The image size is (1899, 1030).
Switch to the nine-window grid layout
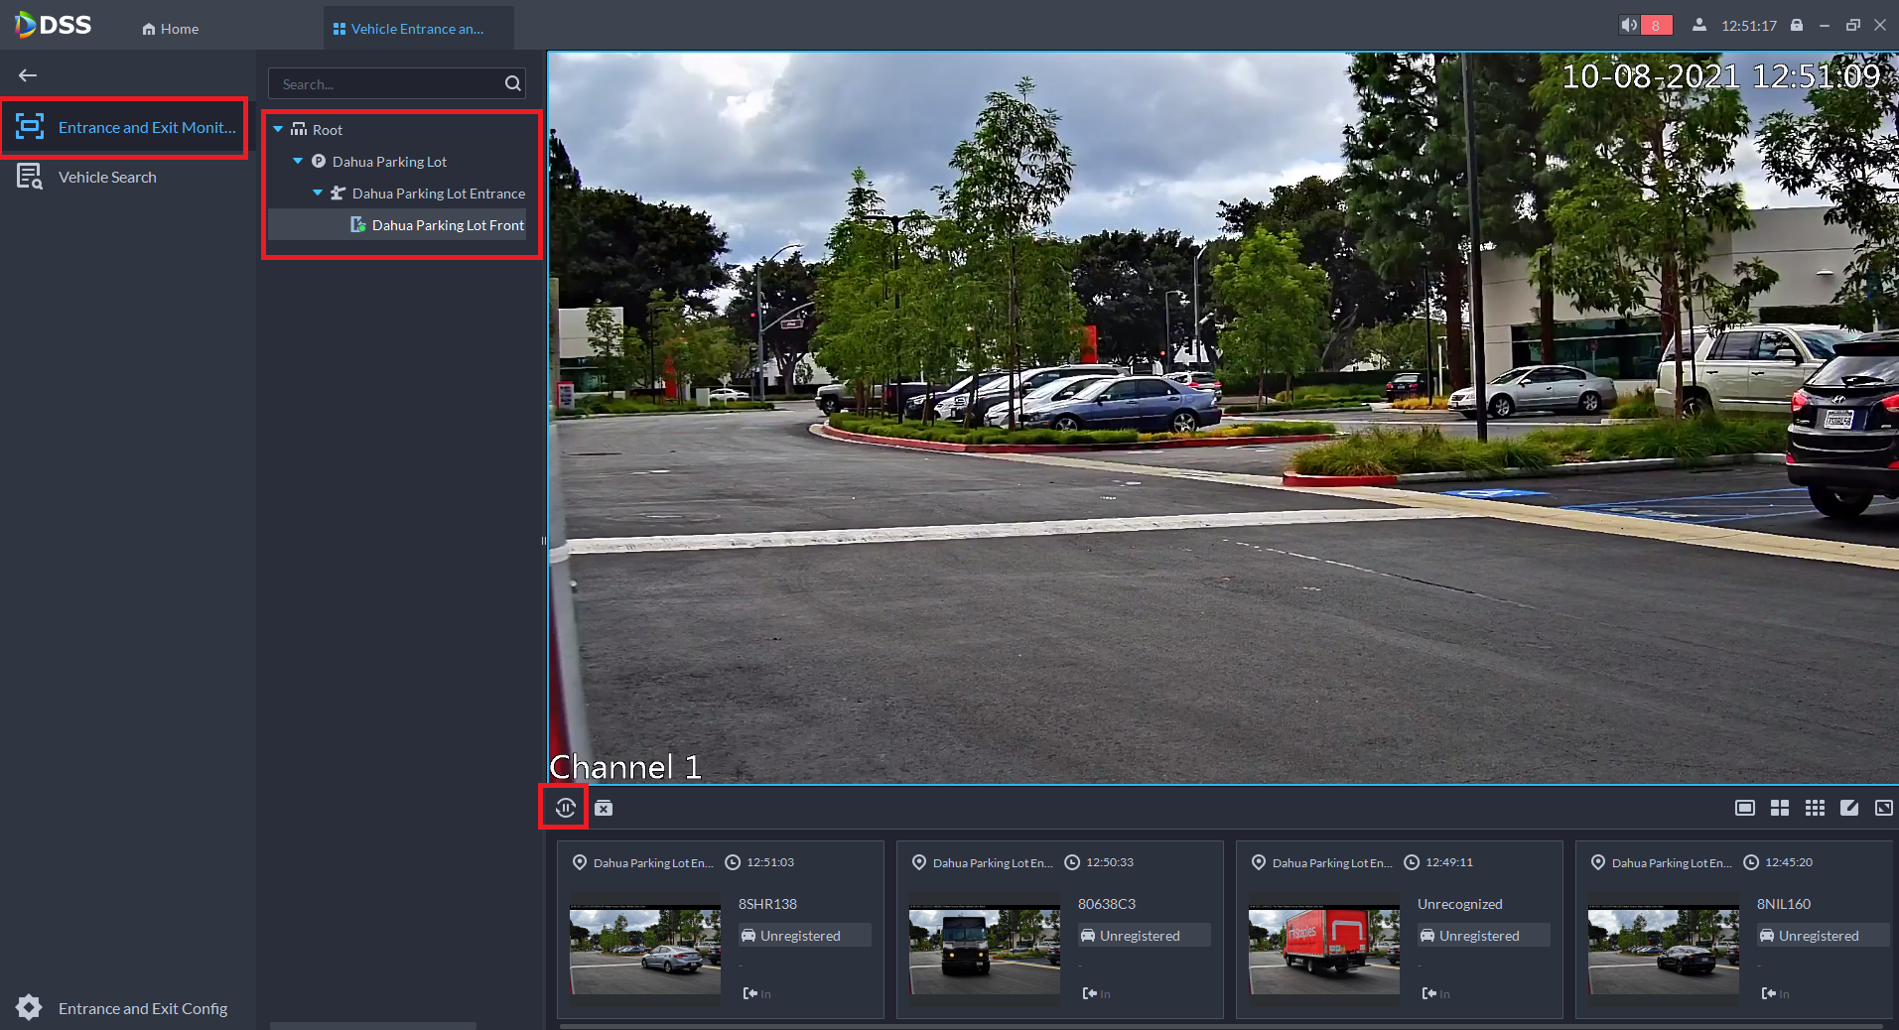coord(1815,808)
